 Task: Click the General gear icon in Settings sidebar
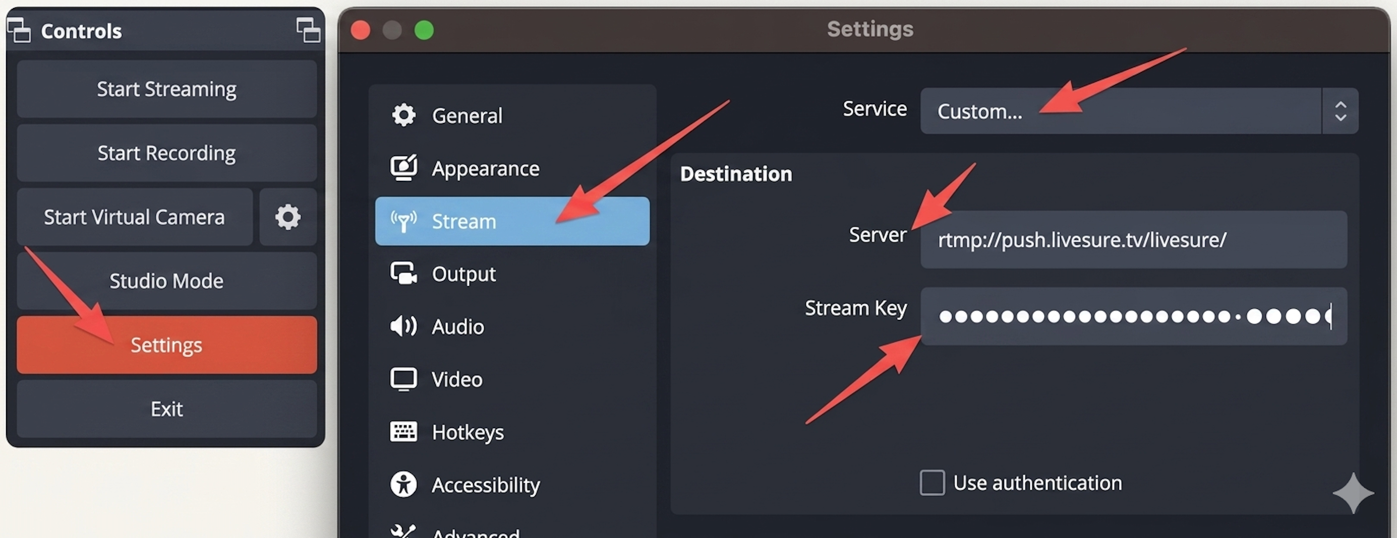[x=403, y=115]
